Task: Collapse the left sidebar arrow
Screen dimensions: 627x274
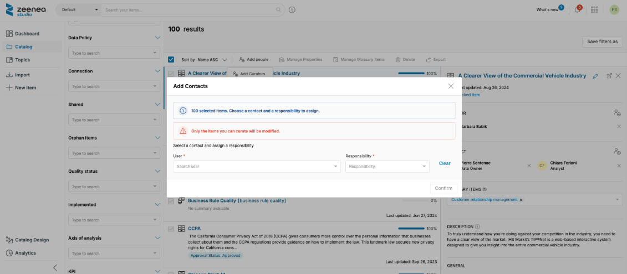Action: click(x=55, y=268)
